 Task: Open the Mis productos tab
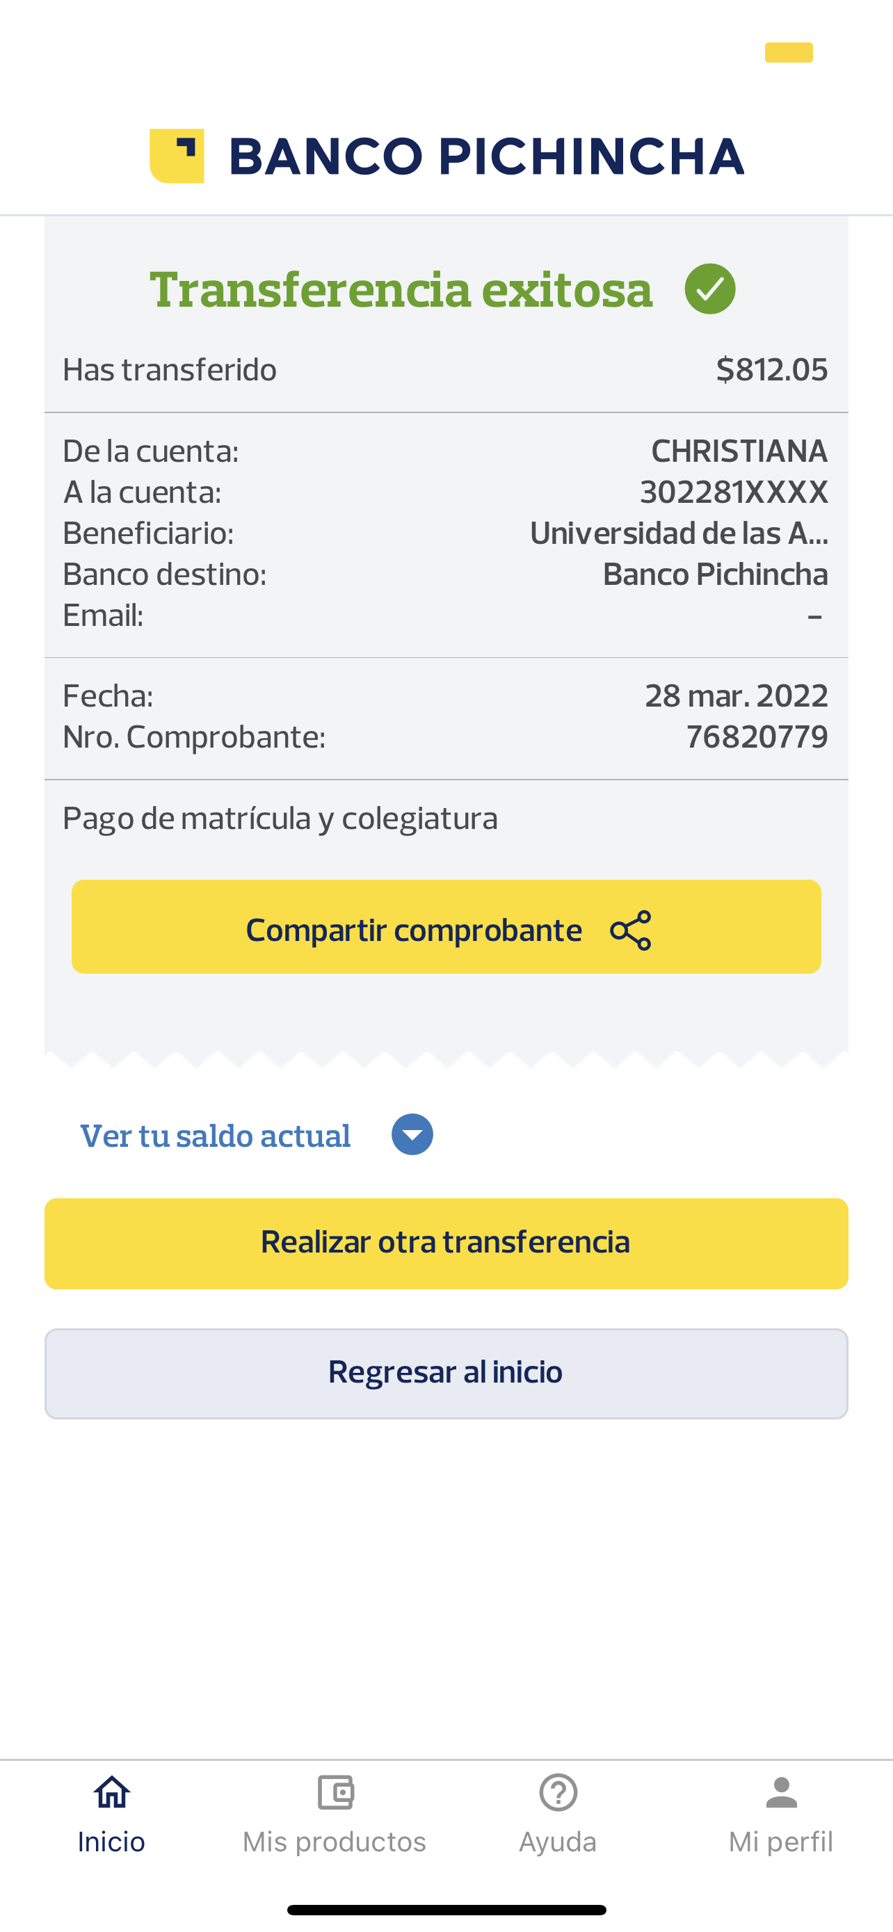pyautogui.click(x=335, y=1842)
